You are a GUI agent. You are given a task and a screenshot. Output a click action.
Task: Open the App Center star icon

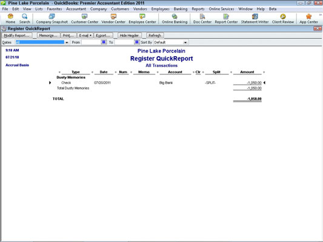tap(308, 16)
